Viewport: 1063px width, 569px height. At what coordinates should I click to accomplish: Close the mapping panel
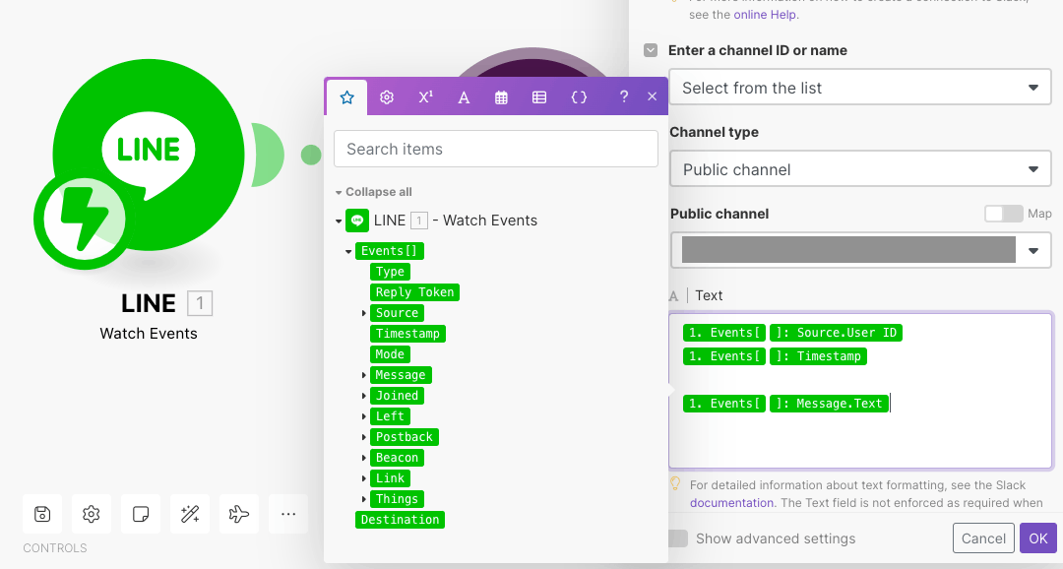(x=653, y=97)
